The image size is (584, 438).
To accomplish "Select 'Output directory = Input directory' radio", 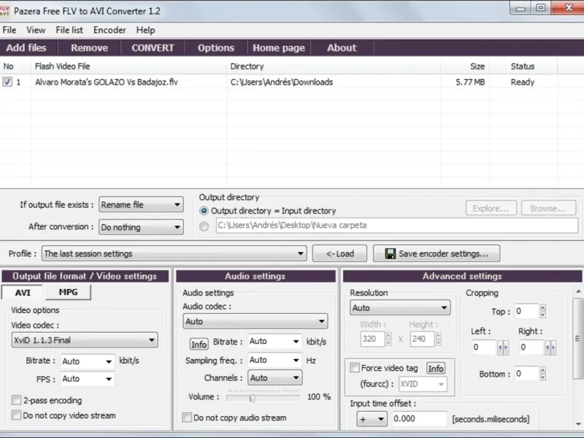I will (x=204, y=211).
